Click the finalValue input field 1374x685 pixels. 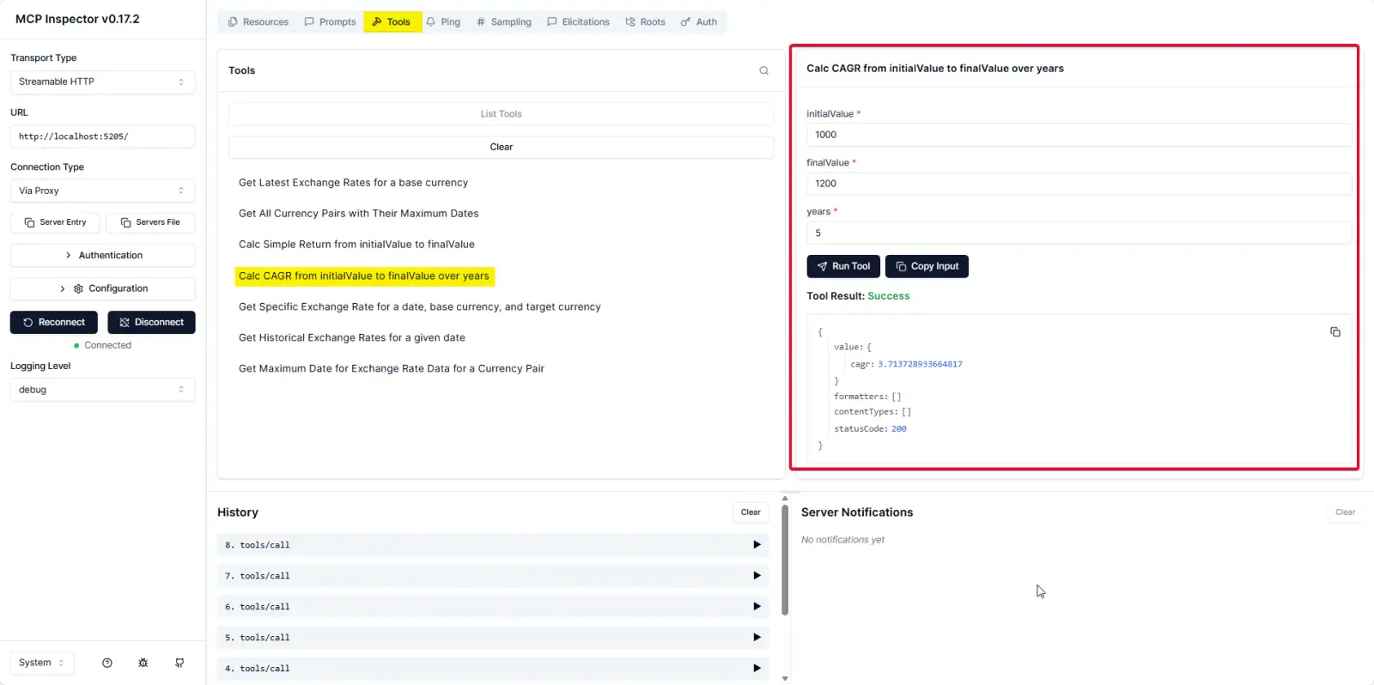(1078, 184)
